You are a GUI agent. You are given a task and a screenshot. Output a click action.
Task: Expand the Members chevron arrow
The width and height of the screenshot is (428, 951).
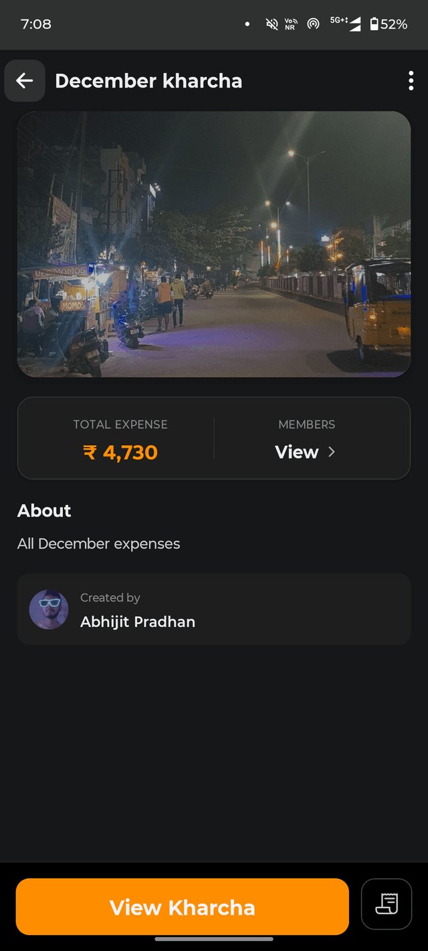coord(332,452)
